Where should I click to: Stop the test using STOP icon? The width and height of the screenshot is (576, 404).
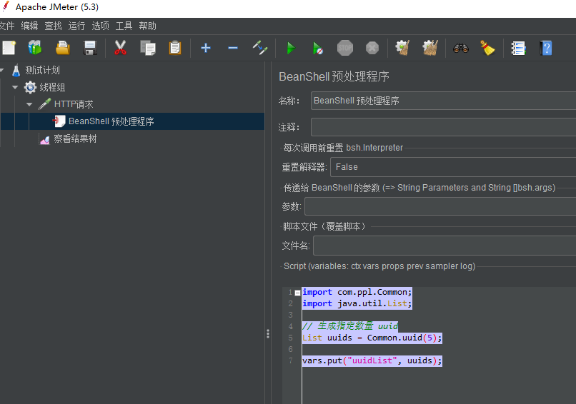click(x=345, y=48)
